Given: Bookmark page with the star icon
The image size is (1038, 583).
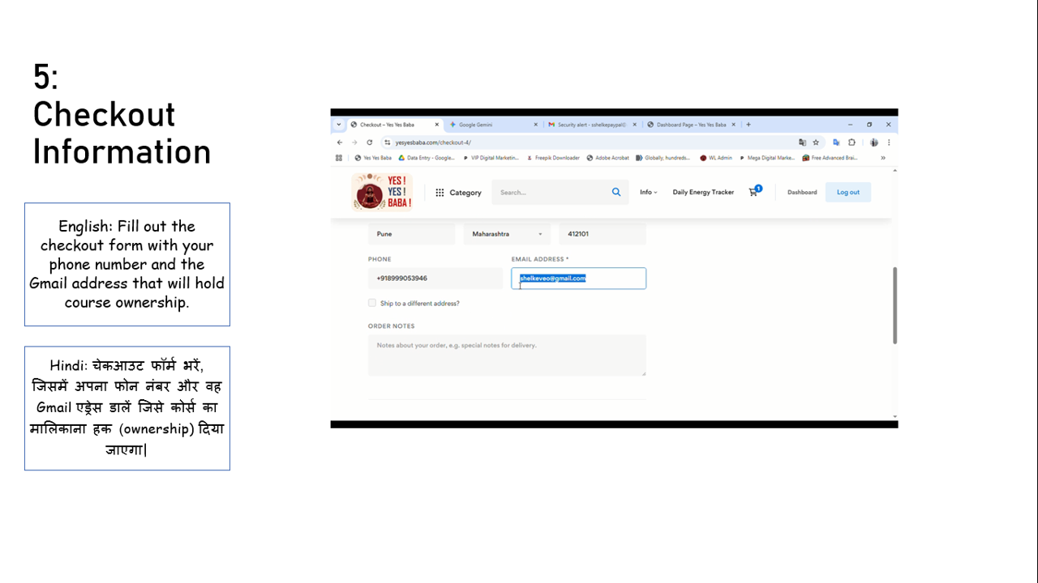Looking at the screenshot, I should pos(816,142).
